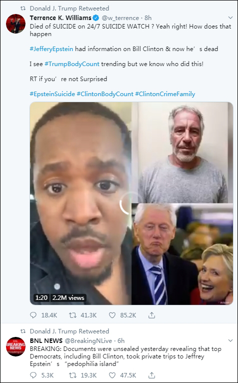Screen dimensions: 238x383
Task: Like the BNL NEWS tweet
Action: tap(112, 375)
